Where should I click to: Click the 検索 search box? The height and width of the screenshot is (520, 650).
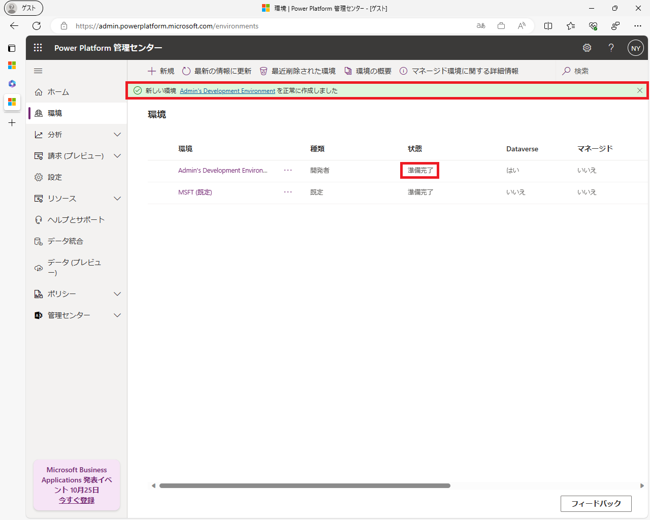pos(602,71)
